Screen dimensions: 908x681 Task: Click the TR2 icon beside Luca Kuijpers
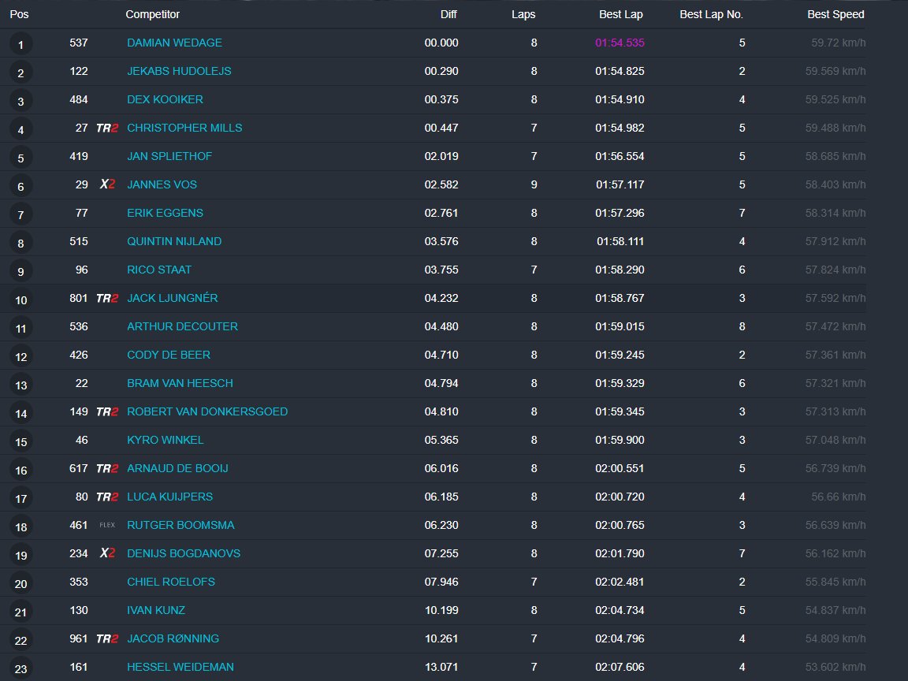pos(107,497)
